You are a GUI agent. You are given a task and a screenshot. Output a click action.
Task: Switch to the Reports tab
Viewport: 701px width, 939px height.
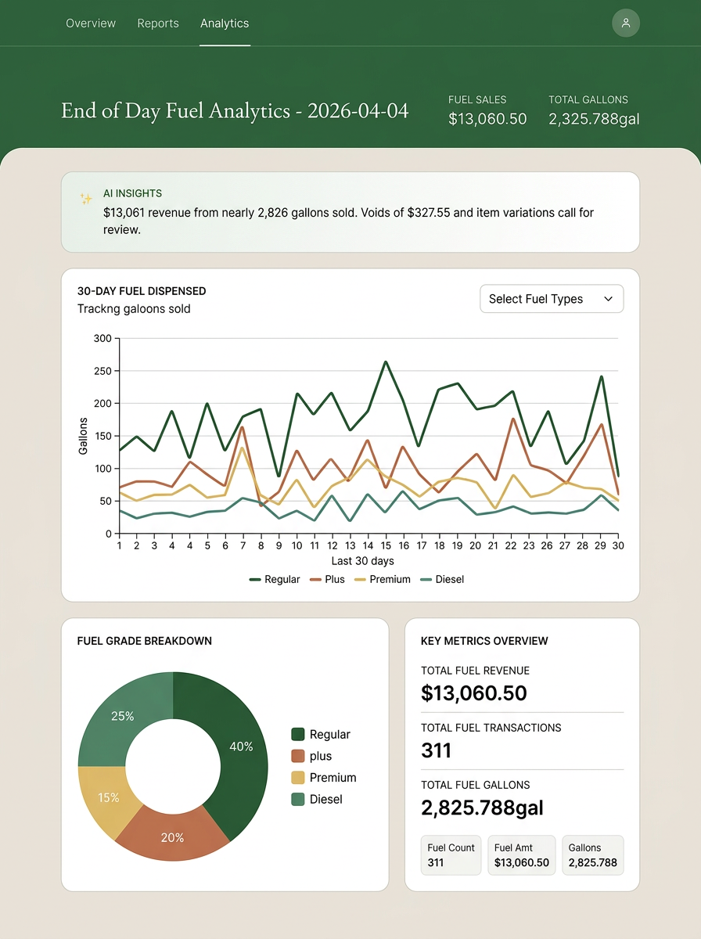tap(158, 23)
